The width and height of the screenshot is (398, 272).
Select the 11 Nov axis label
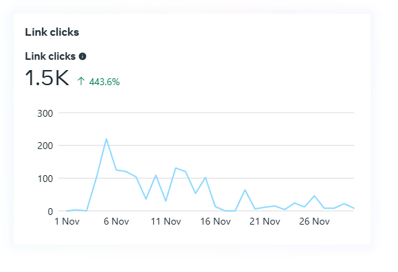coord(166,221)
